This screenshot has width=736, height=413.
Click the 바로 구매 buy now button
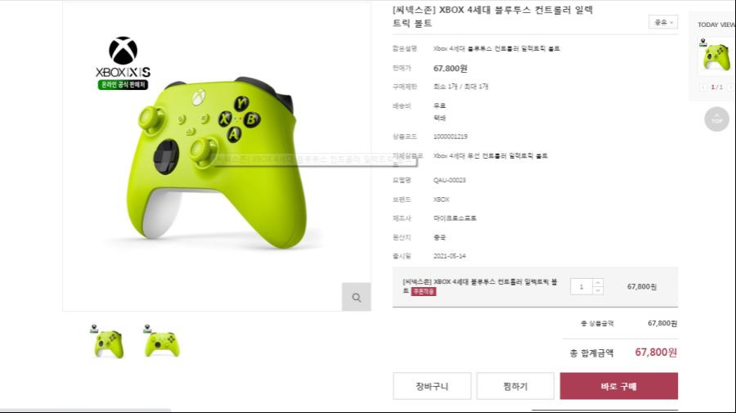point(619,386)
